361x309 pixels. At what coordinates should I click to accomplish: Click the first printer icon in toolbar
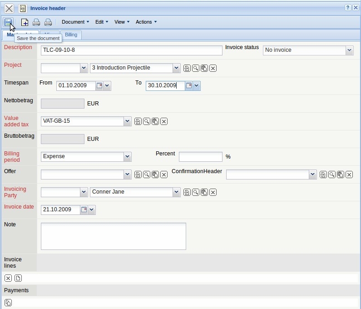(36, 22)
